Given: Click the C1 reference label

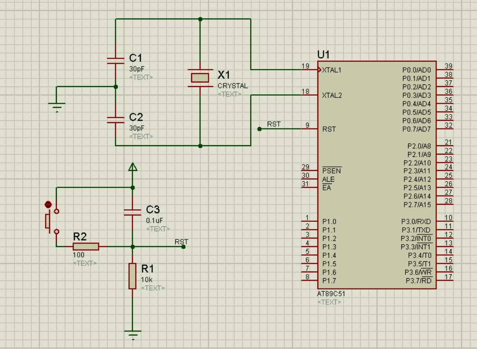Looking at the screenshot, I should 136,58.
